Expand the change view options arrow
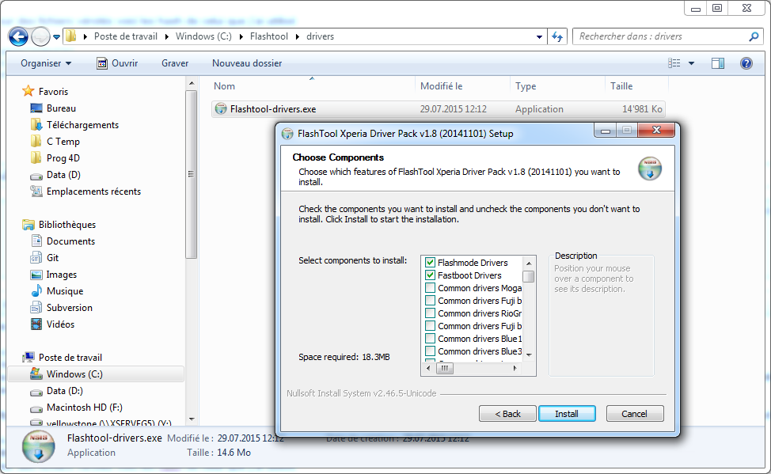The image size is (771, 474). tap(691, 63)
